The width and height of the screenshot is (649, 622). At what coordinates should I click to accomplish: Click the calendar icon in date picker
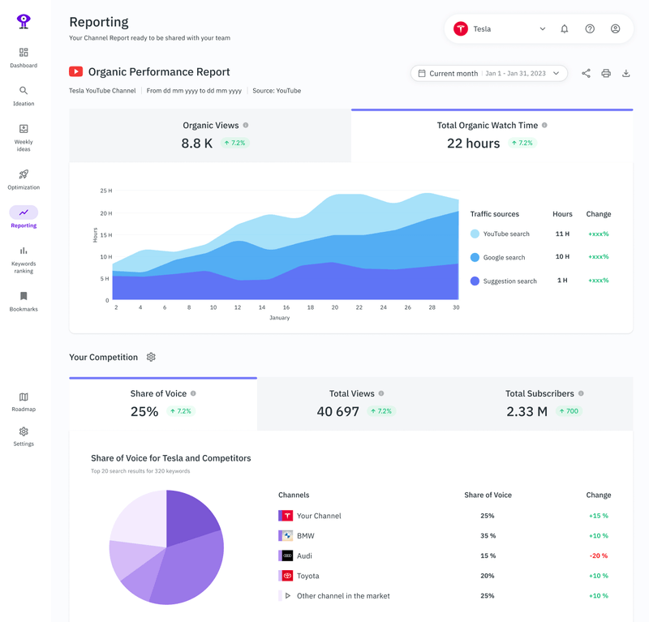(422, 73)
